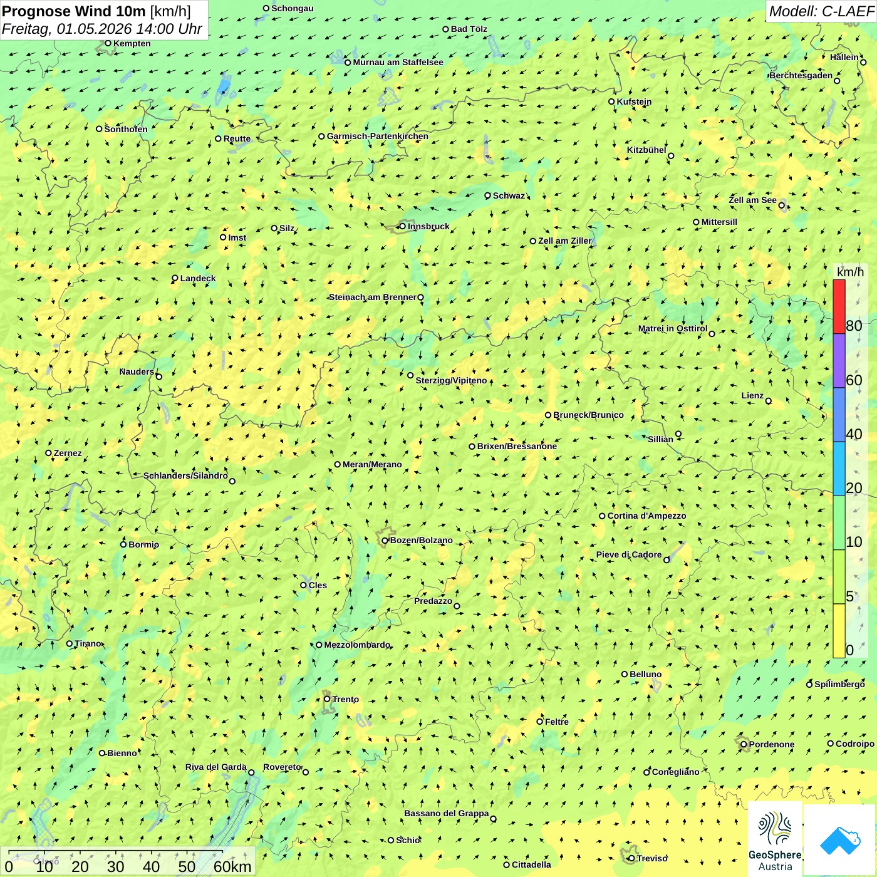Screen dimensions: 877x877
Task: Click the 'Riva del Garda' label
Action: point(216,767)
